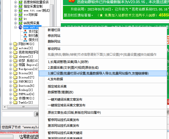Collapse the www.ey3 website node
Screen dimensions: 169x139
[15, 27]
